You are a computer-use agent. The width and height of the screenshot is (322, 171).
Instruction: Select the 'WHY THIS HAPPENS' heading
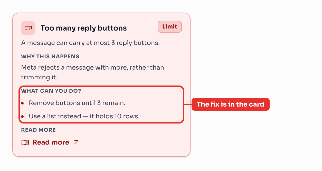point(50,56)
